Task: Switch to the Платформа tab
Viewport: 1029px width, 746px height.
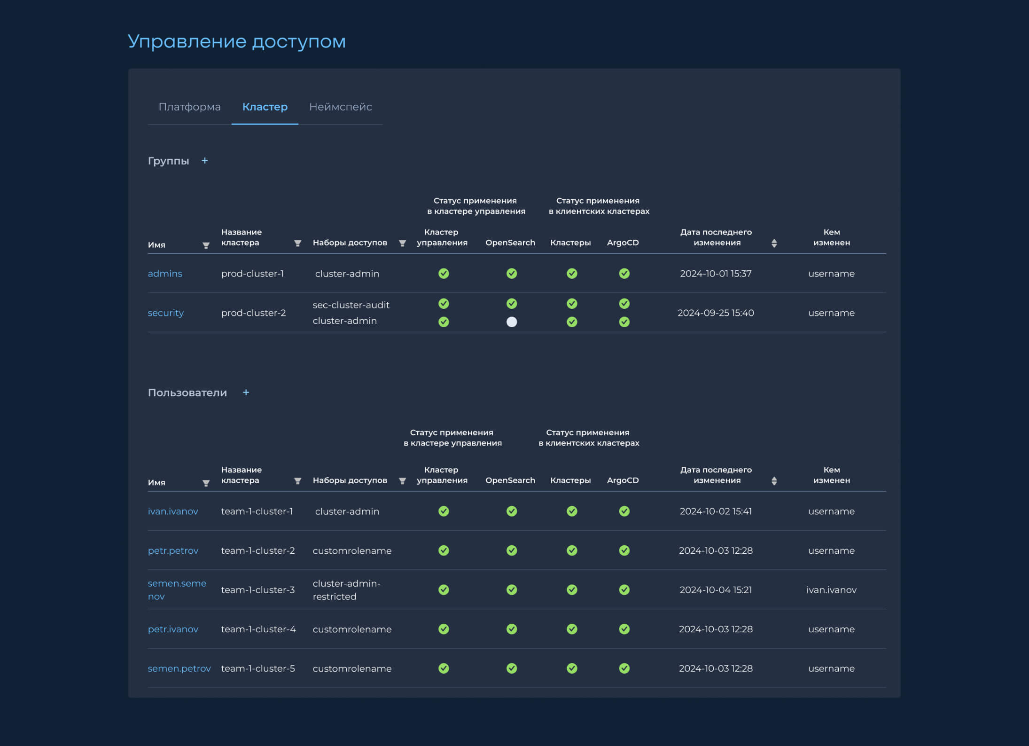Action: click(x=189, y=107)
